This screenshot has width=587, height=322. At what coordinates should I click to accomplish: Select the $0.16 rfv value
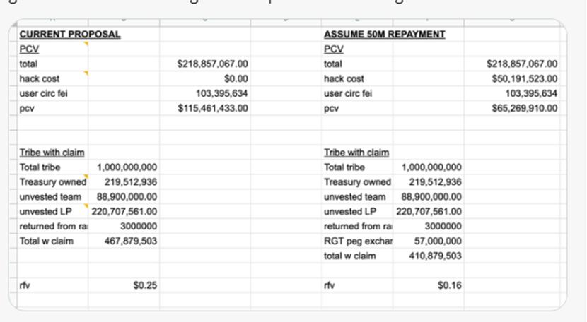pyautogui.click(x=450, y=285)
